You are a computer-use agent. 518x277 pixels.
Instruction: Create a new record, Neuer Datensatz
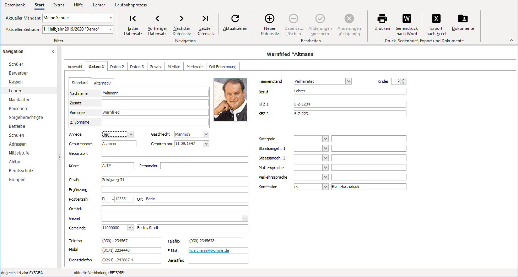pyautogui.click(x=270, y=25)
